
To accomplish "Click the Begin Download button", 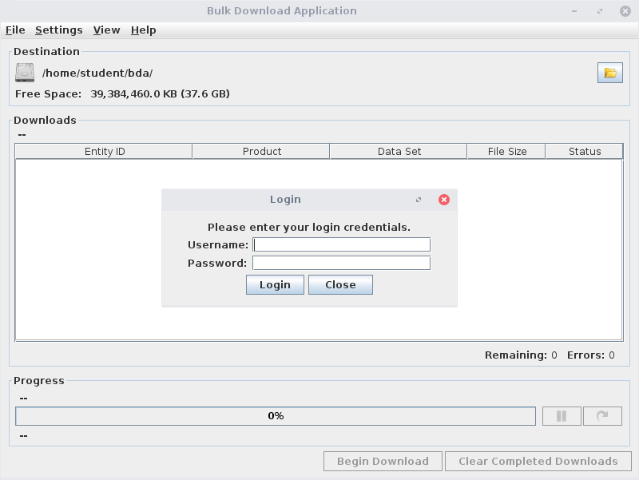I will (382, 461).
